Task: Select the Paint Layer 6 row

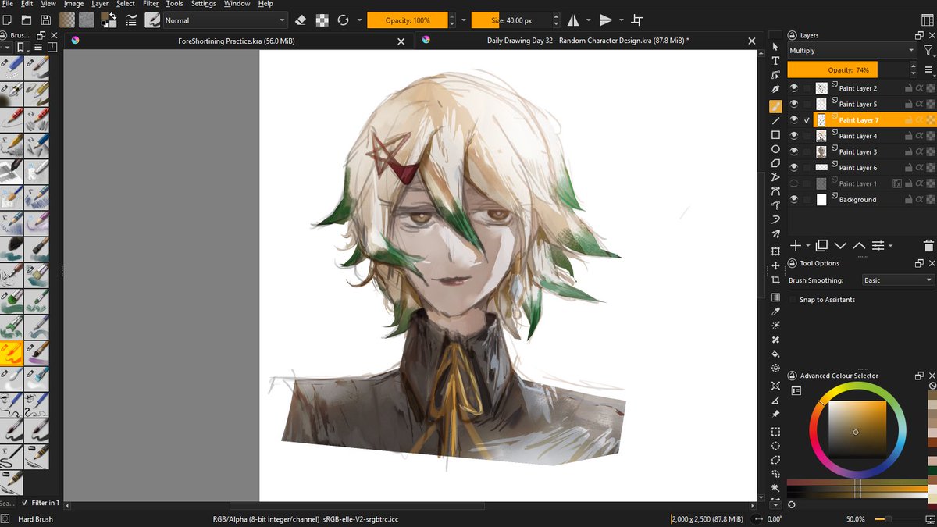Action: tap(857, 168)
